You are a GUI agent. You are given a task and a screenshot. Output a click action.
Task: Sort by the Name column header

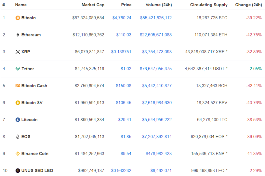pyautogui.click(x=21, y=5)
